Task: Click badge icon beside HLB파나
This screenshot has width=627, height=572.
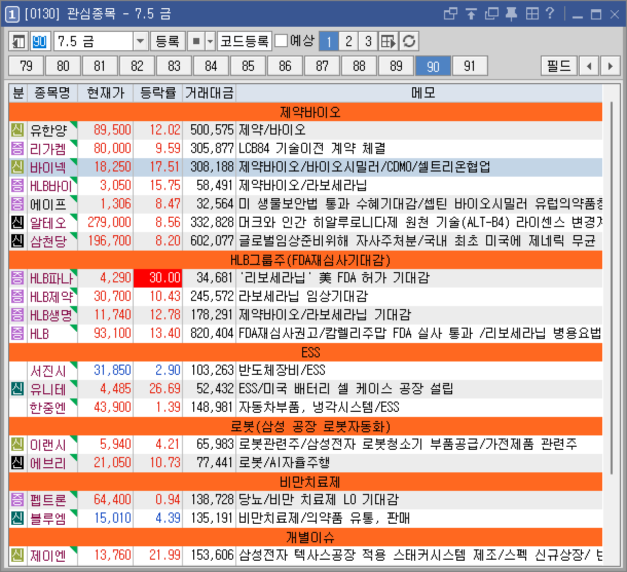Action: coord(17,278)
